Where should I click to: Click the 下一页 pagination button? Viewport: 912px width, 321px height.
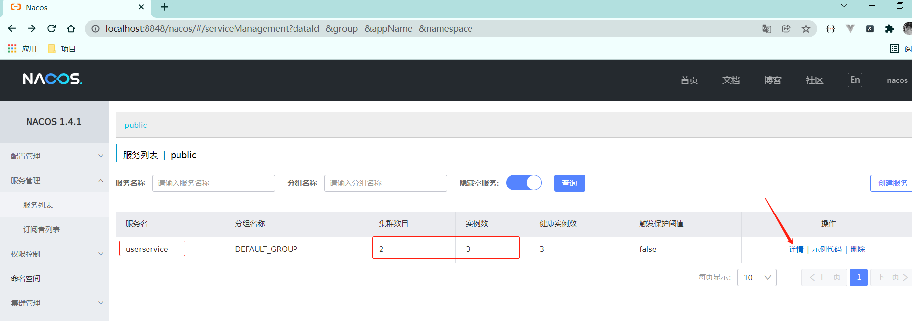click(891, 277)
